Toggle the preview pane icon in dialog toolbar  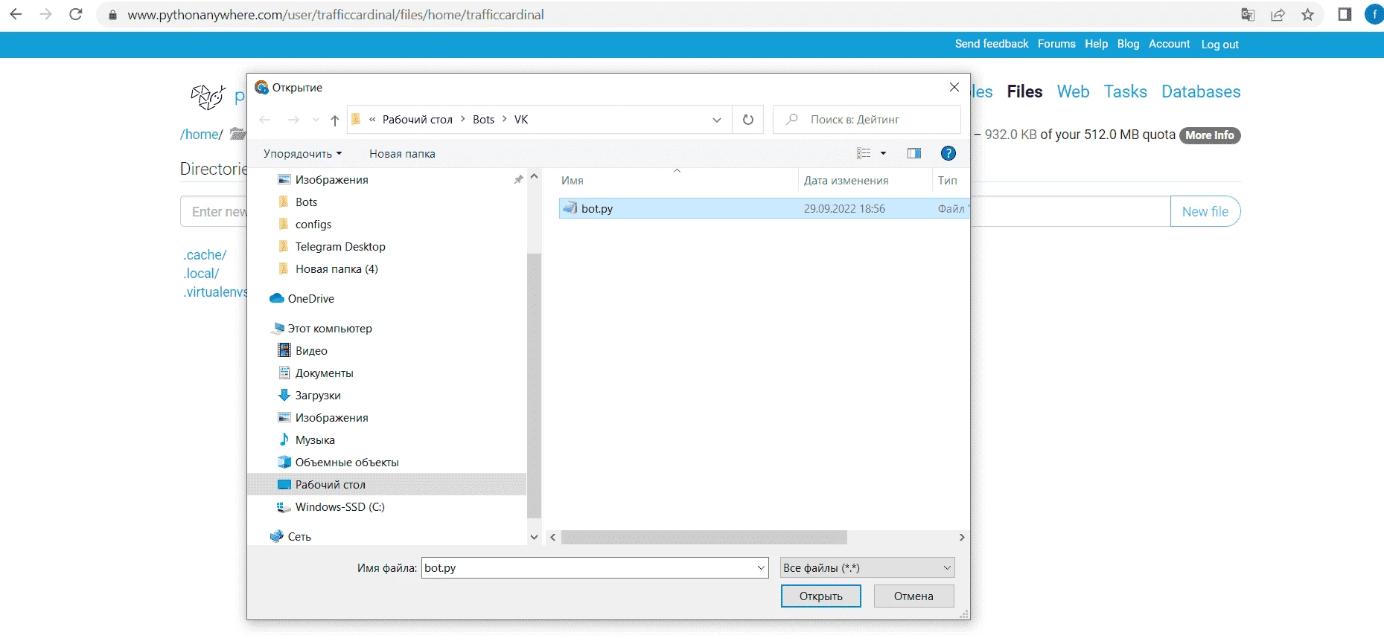coord(914,153)
